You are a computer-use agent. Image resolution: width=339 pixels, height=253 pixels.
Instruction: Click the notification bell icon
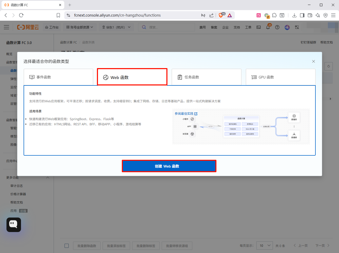(268, 27)
